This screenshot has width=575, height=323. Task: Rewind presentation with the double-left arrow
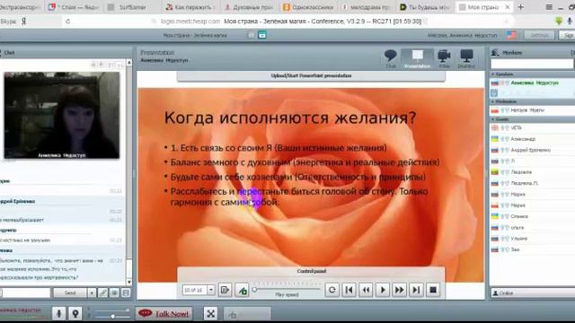(366, 290)
